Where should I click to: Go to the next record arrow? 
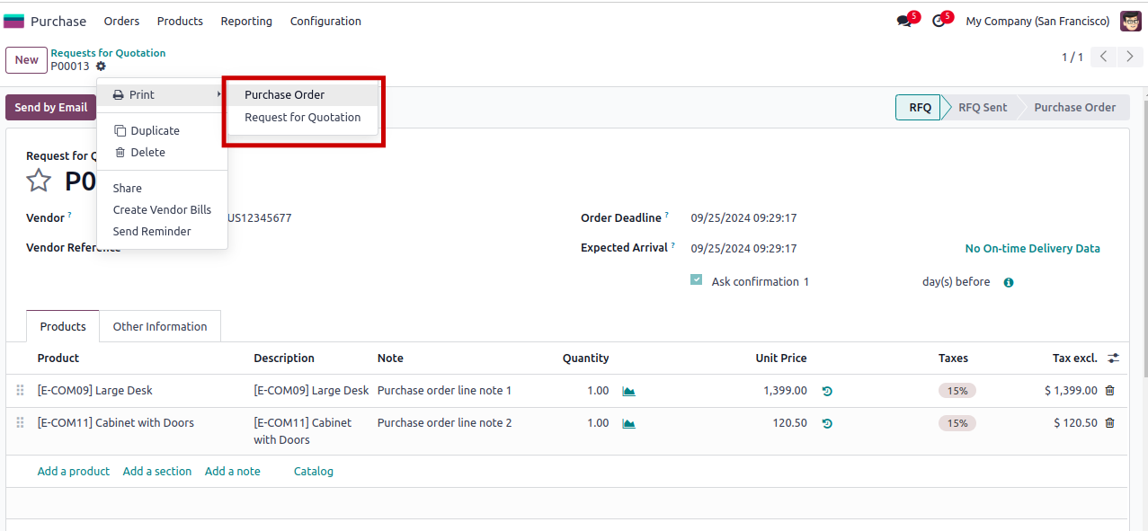[1129, 58]
